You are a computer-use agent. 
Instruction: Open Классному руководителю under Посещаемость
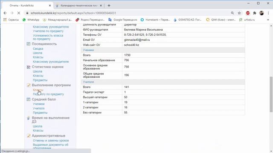coord(51,62)
